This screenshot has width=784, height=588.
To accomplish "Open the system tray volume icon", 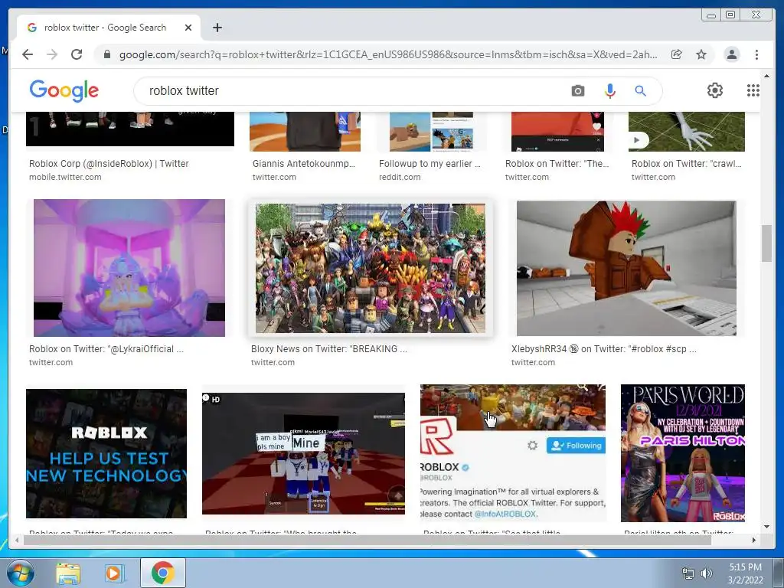I will pyautogui.click(x=706, y=573).
